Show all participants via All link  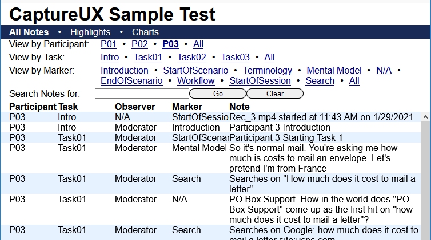(x=198, y=44)
